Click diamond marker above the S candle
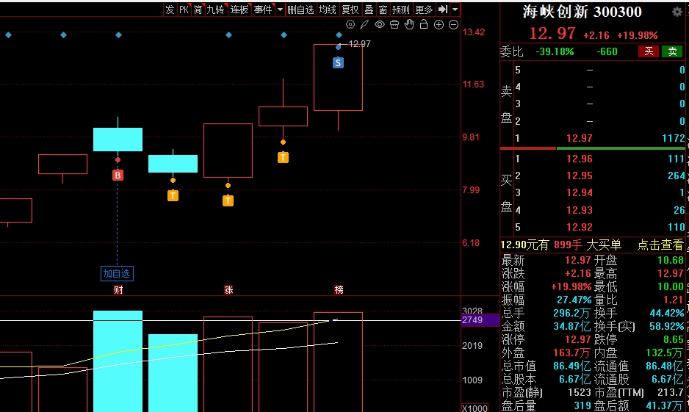The height and width of the screenshot is (412, 689). click(339, 35)
